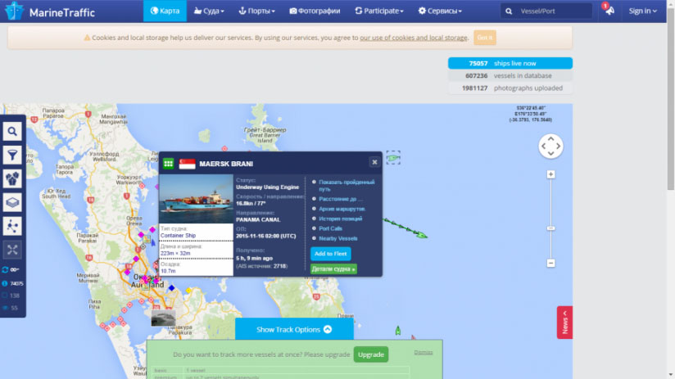This screenshot has height=379, width=675.
Task: Open the Порты dropdown menu
Action: [256, 11]
